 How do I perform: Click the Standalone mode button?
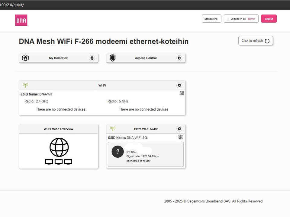[211, 19]
